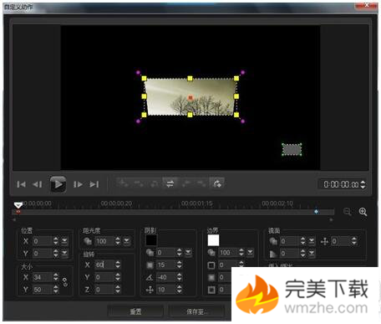Click the Reset button
381x324 pixels.
coord(135,311)
